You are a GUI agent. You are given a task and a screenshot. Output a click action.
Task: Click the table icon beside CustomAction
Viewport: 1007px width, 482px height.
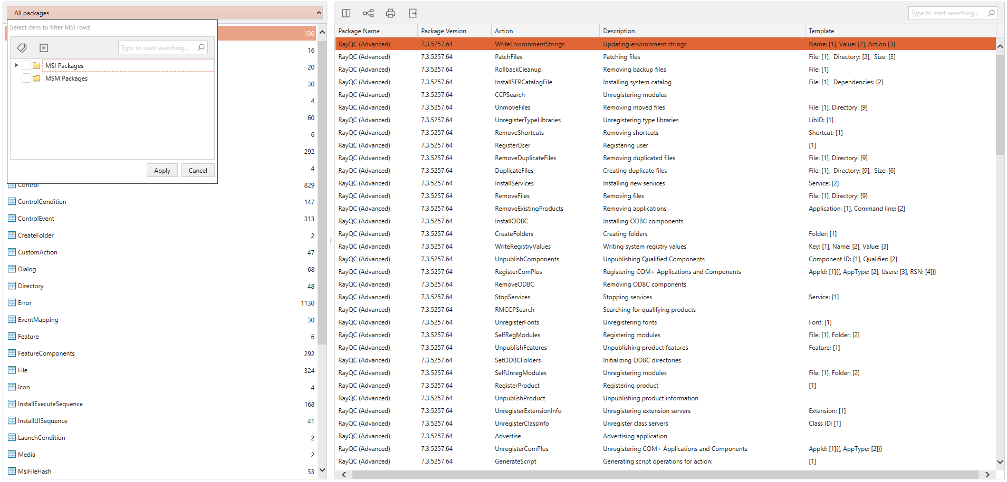click(x=12, y=252)
